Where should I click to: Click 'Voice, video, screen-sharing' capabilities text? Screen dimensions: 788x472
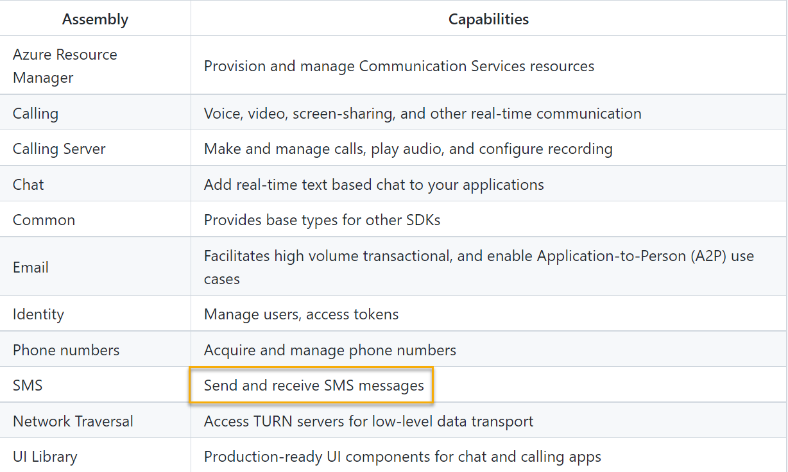coord(423,114)
